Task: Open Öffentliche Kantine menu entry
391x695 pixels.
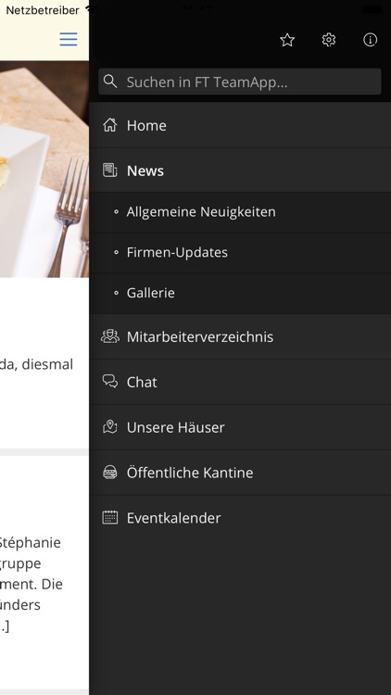Action: coord(240,473)
